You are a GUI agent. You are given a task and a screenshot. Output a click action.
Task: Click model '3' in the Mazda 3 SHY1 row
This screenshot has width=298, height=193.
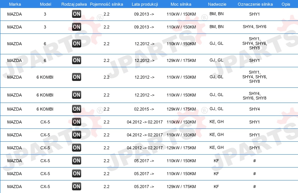45,14
